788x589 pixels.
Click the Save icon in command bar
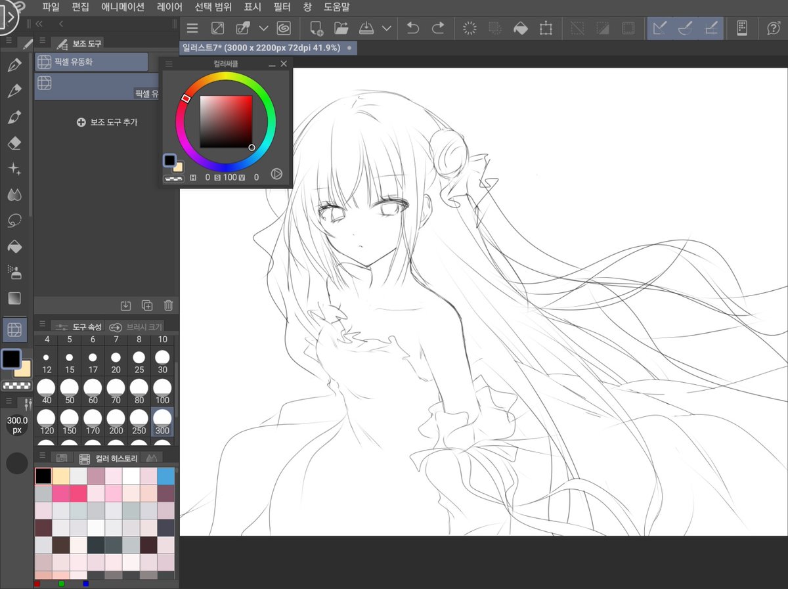pyautogui.click(x=366, y=28)
